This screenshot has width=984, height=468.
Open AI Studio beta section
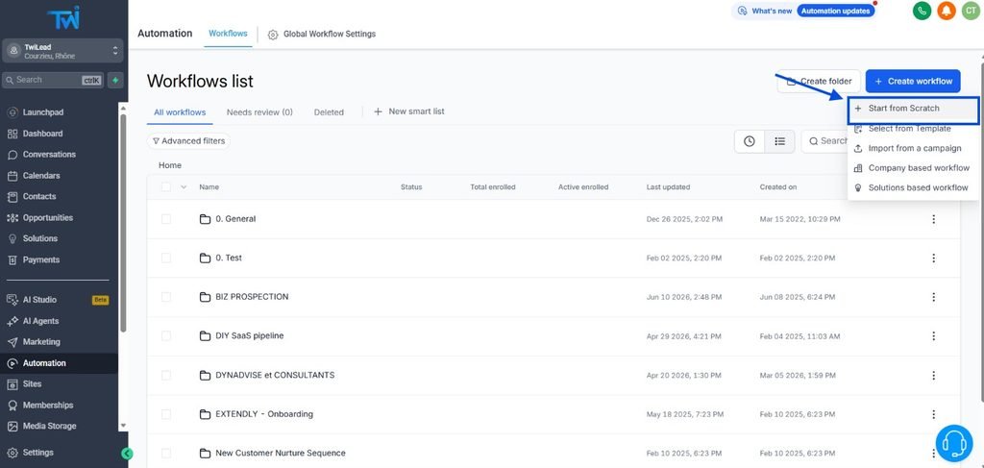60,300
